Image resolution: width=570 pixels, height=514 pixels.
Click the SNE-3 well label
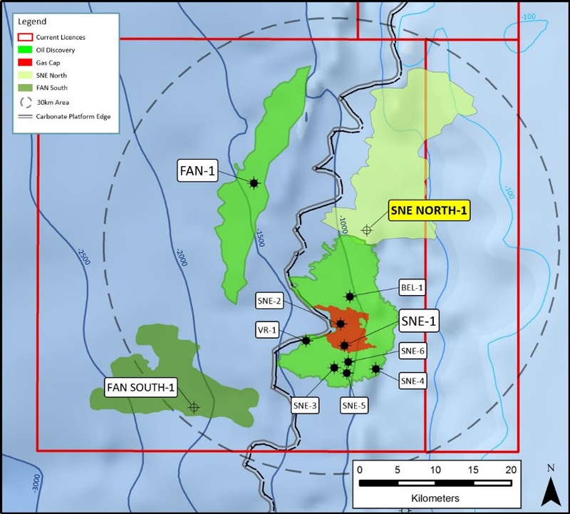[305, 406]
